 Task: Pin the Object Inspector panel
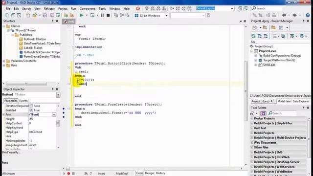53,89
